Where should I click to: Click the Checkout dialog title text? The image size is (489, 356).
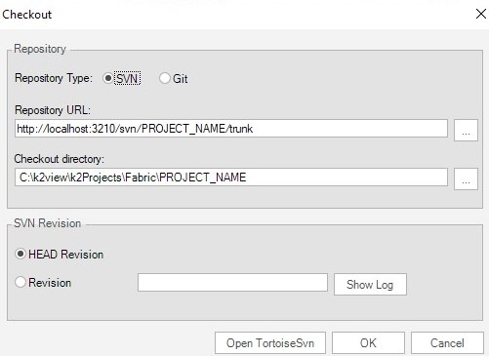27,15
